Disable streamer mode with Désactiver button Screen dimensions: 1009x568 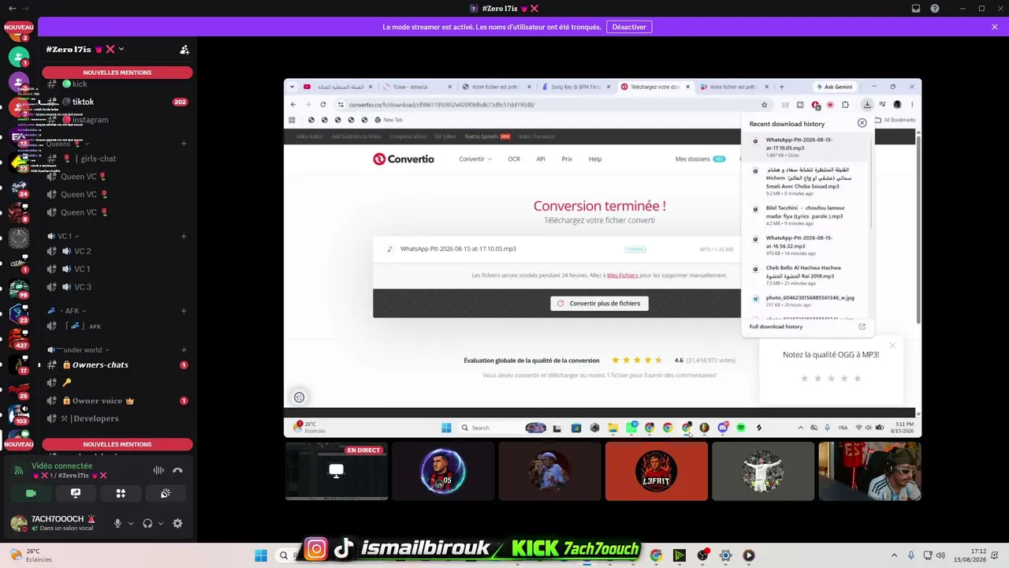[x=629, y=27]
